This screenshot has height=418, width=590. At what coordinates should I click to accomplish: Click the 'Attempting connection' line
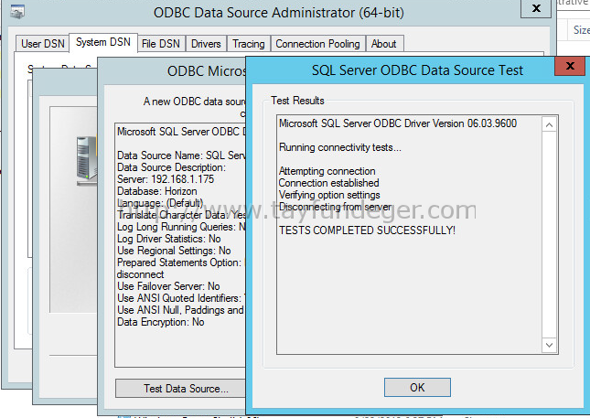[x=327, y=171]
